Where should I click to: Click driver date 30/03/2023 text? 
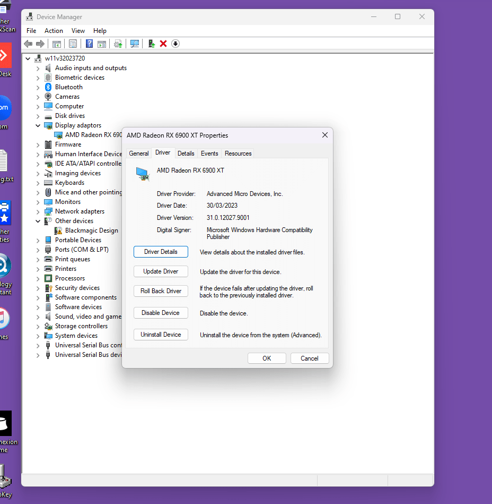click(x=222, y=206)
